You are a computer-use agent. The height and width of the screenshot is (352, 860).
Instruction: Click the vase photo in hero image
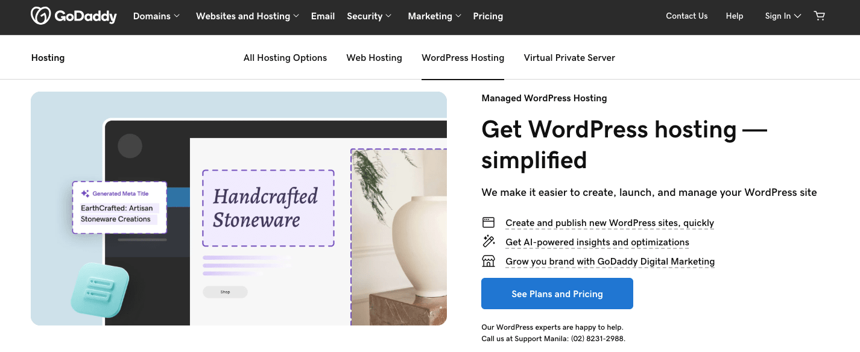point(399,237)
